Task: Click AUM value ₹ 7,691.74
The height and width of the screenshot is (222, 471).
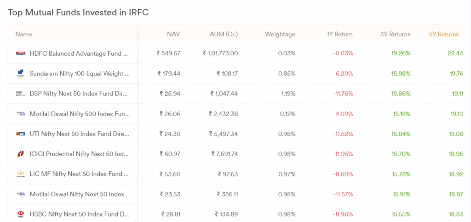Action: click(x=224, y=154)
